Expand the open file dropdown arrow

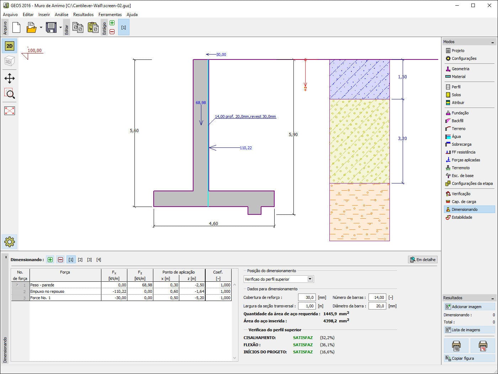(x=41, y=27)
